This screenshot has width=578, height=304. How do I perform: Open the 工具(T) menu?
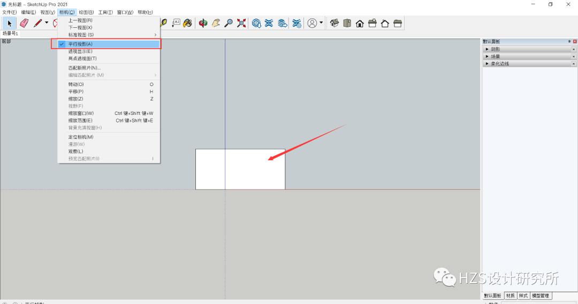click(x=105, y=12)
